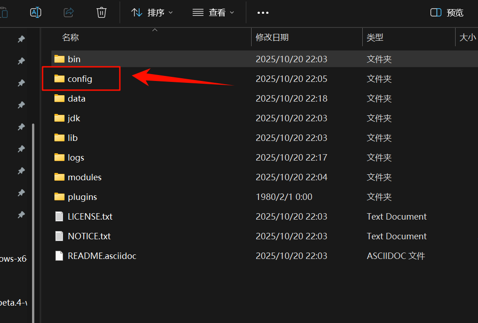Click the Type (类型) column header
This screenshot has height=323, width=478.
pyautogui.click(x=375, y=38)
